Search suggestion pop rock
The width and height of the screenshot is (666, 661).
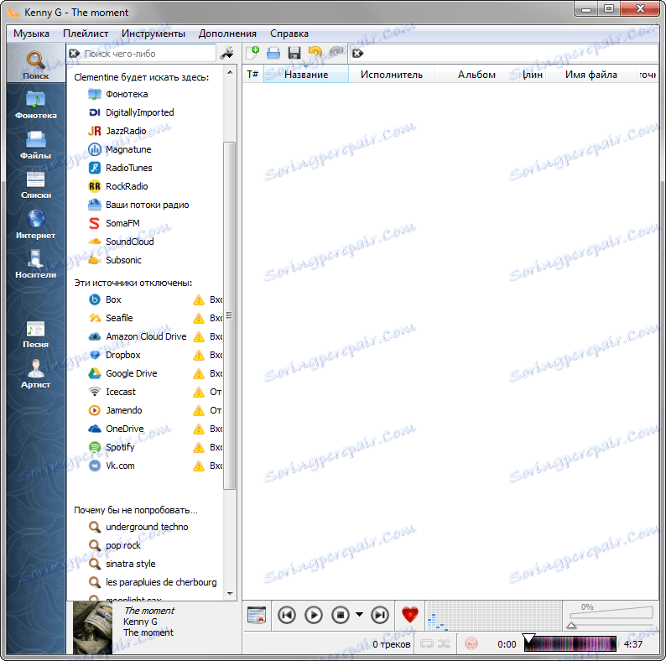115,545
